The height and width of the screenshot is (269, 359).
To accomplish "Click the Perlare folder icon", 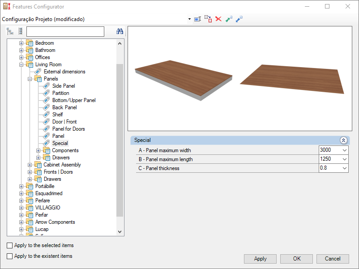I will (30, 201).
